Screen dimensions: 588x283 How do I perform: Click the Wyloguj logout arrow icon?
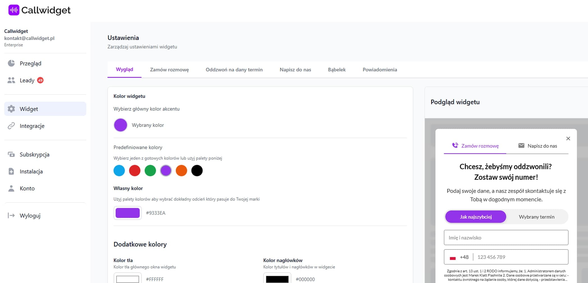click(x=11, y=215)
